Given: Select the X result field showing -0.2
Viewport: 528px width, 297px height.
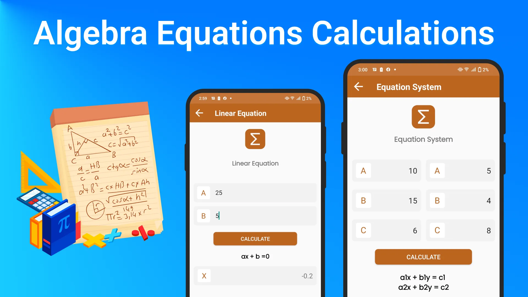Looking at the screenshot, I should pos(255,276).
